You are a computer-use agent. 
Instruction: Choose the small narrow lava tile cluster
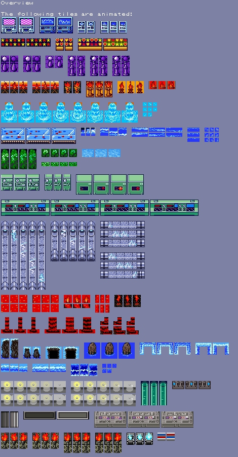pos(102,303)
